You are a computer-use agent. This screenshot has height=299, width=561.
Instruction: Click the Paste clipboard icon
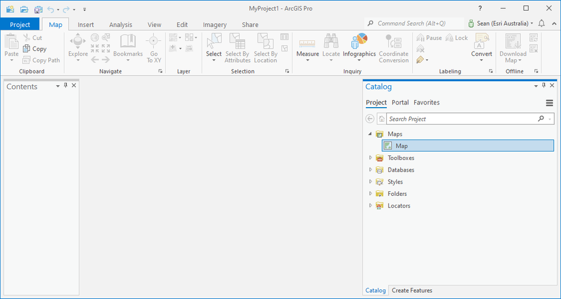click(11, 42)
